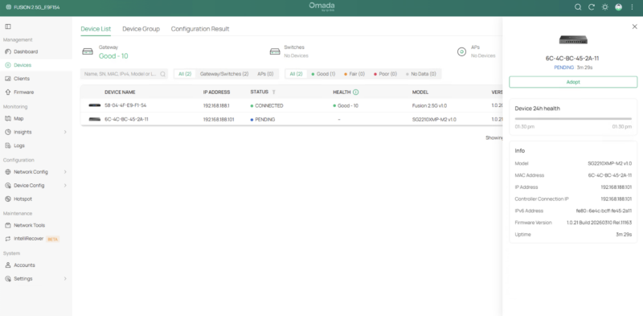Switch to the Configuration Result tab
643x316 pixels.
pos(200,29)
